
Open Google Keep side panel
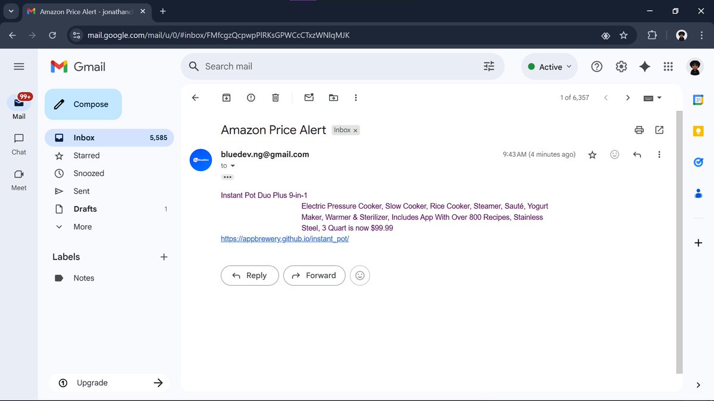[x=699, y=131]
